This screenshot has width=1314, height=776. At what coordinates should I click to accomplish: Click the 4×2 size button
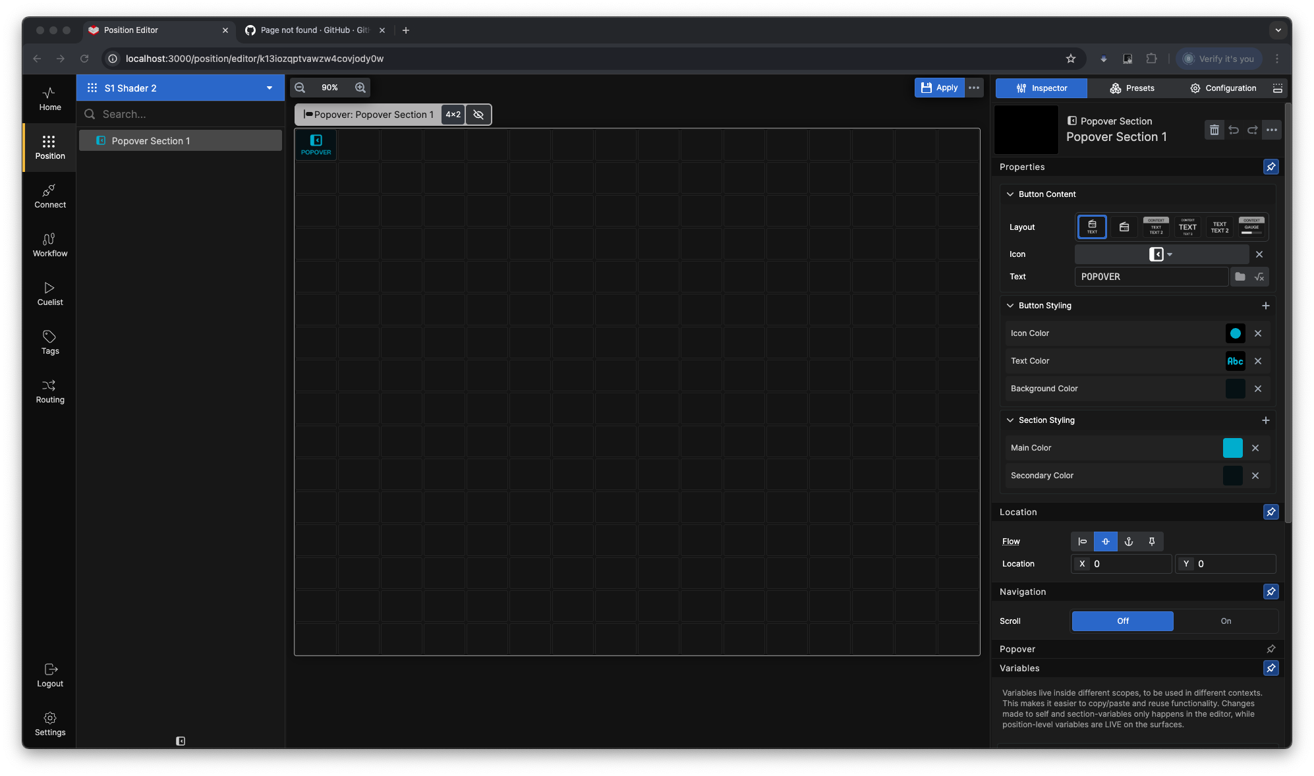click(x=453, y=115)
